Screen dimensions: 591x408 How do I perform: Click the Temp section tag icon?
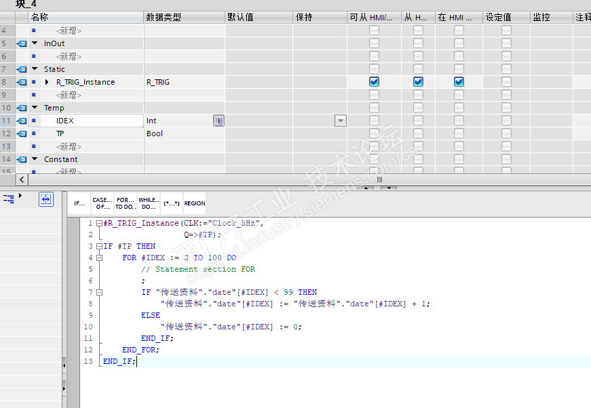click(22, 108)
